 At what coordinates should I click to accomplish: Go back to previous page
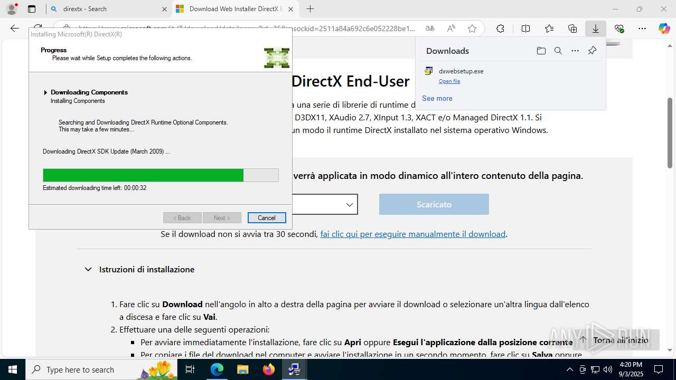(x=15, y=28)
